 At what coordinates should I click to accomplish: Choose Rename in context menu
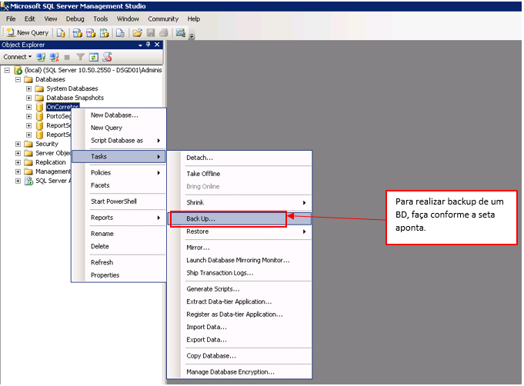point(119,234)
